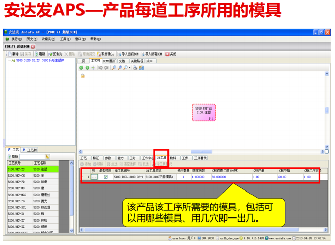Open the 执行 menu
Viewport: 335px width, 245px height.
[13, 39]
